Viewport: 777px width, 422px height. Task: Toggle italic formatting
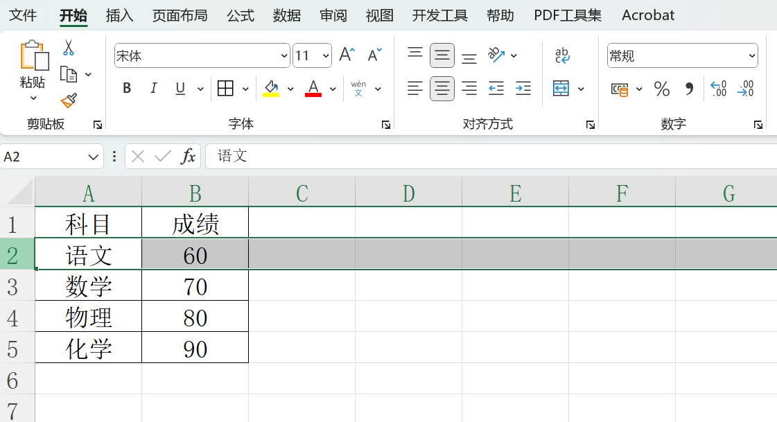[154, 88]
